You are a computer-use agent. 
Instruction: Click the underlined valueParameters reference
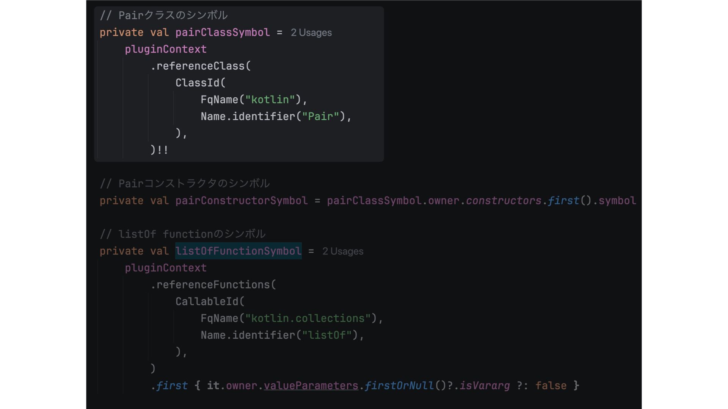(311, 386)
